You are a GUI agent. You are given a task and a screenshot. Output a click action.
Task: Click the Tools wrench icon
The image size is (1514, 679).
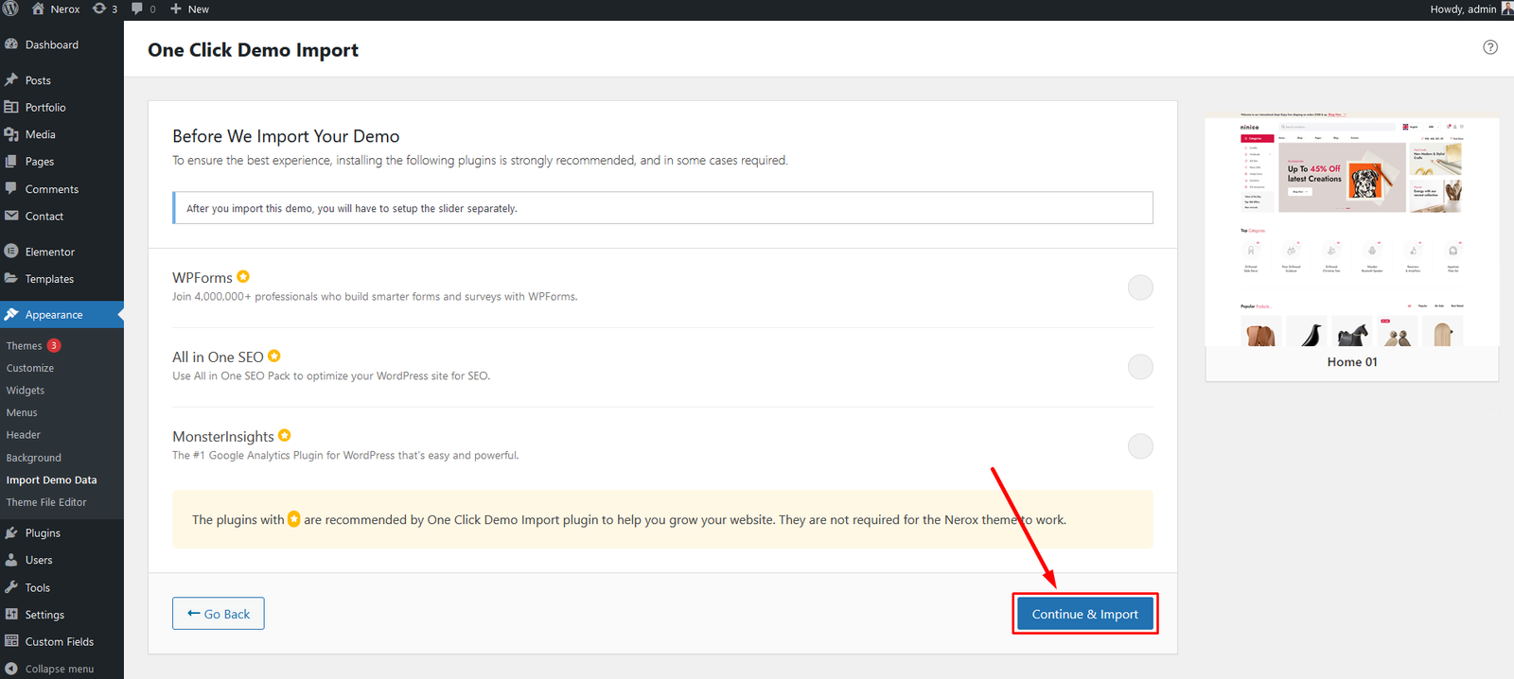coord(11,587)
